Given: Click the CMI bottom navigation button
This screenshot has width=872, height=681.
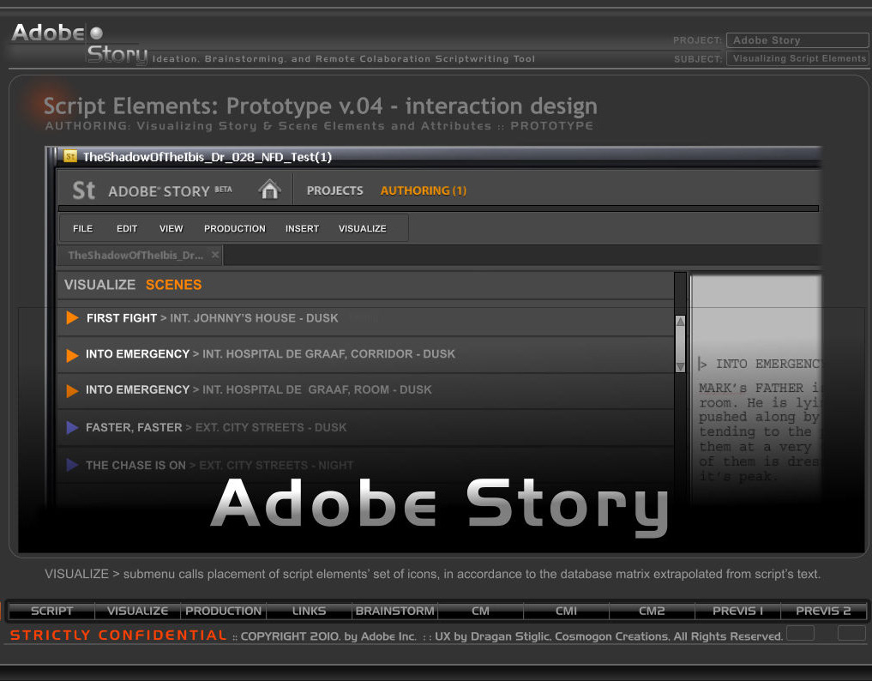Looking at the screenshot, I should pyautogui.click(x=566, y=611).
